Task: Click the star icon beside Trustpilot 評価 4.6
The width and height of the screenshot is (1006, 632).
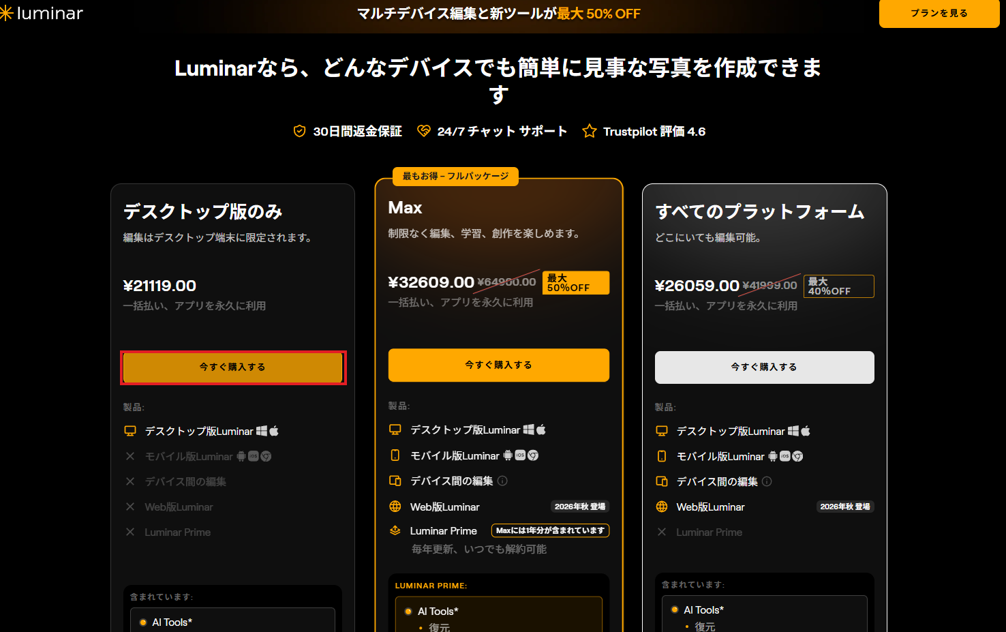Action: coord(590,131)
